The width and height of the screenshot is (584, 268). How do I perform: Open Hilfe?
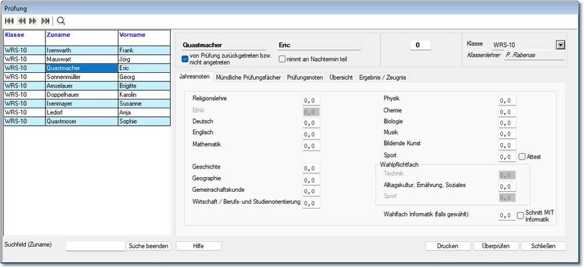tap(198, 246)
